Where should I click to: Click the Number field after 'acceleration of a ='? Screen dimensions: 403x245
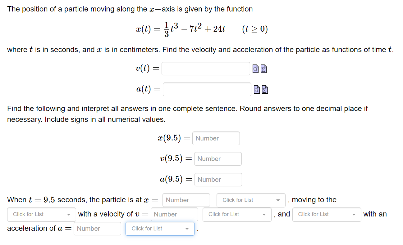coord(97,229)
